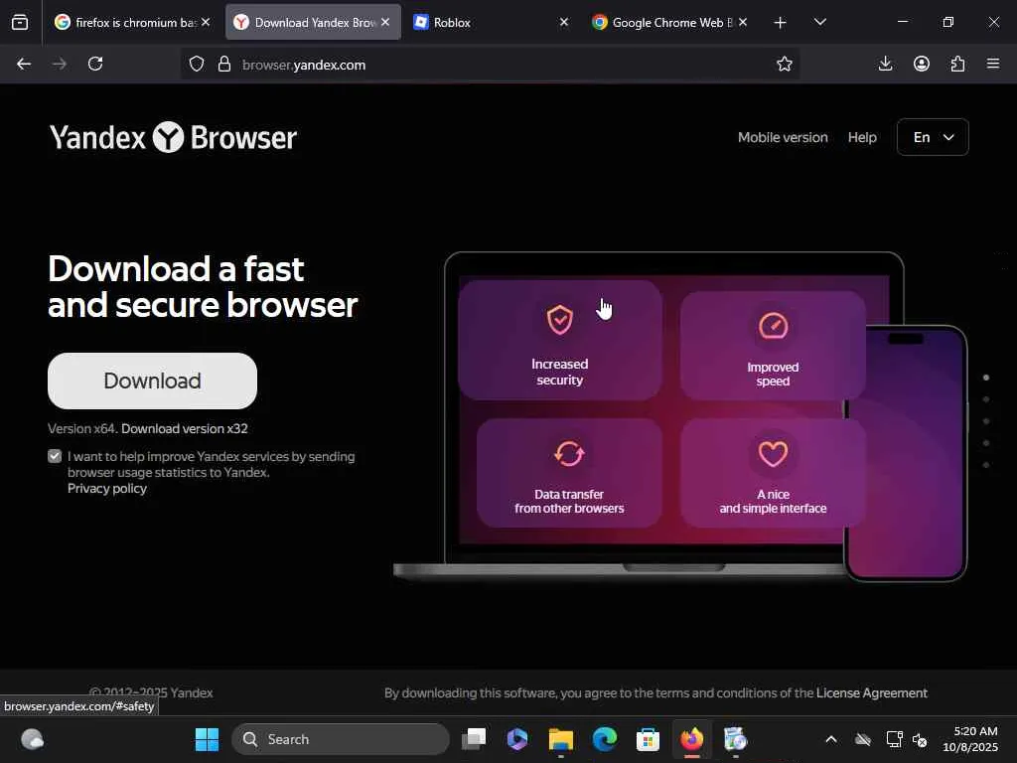1017x763 pixels.
Task: Open the muted volume tray icon
Action: pos(920,739)
